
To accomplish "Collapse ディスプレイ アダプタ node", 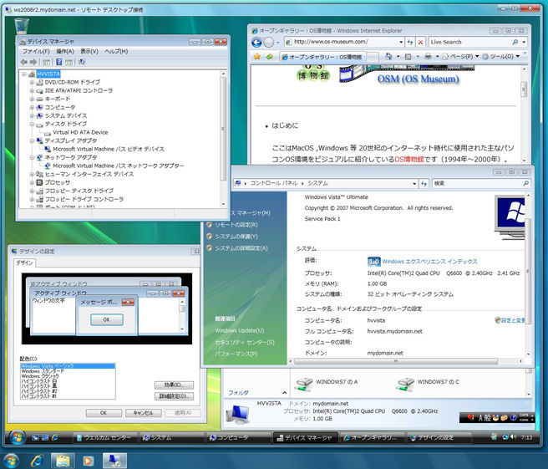I will (x=32, y=141).
